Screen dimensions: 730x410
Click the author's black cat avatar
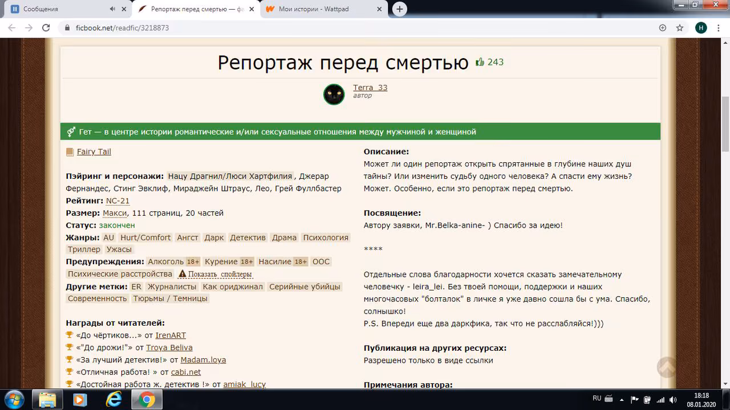tap(334, 94)
